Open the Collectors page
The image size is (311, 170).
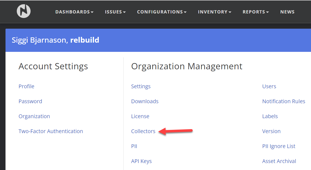click(x=143, y=131)
